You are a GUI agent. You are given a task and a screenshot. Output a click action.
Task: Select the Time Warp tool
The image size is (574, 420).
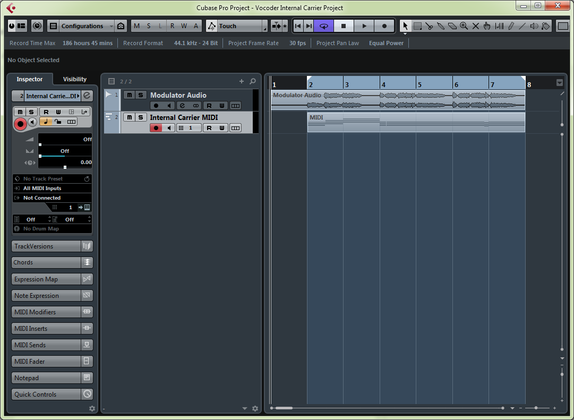click(x=499, y=26)
